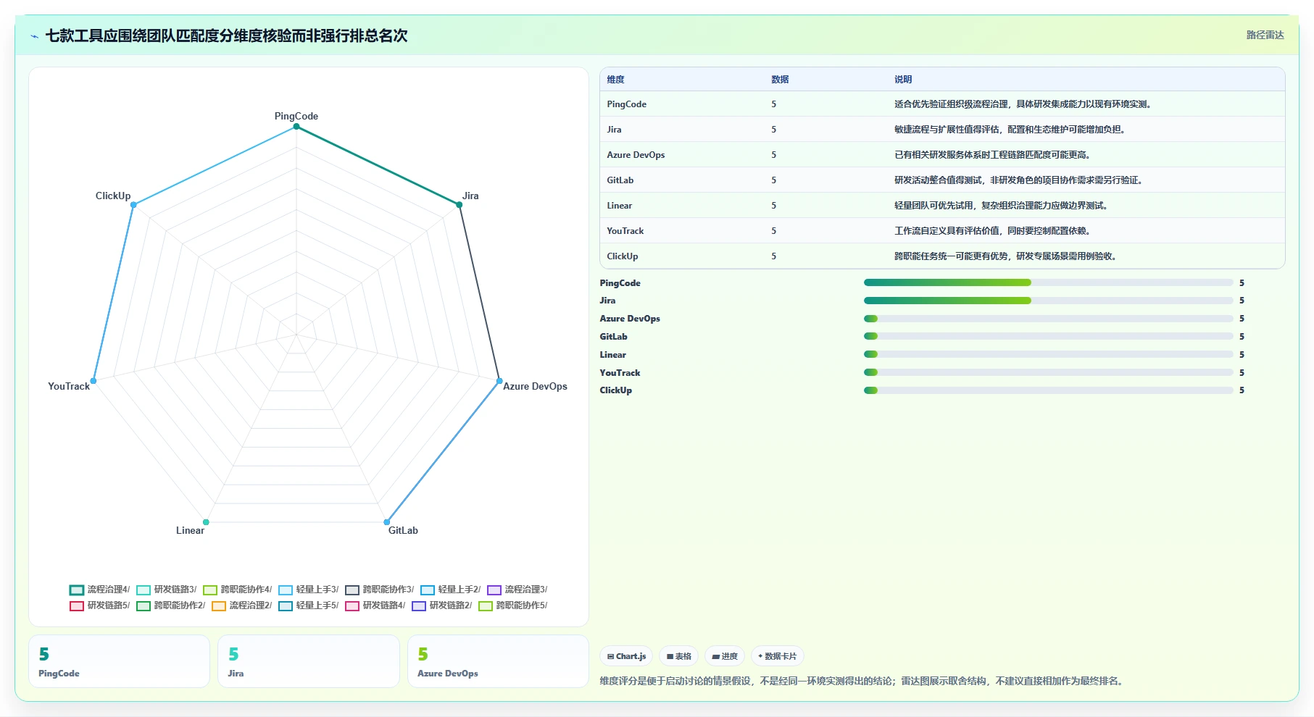Viewport: 1314px width, 717px height.
Task: Click the PingCode progress bar
Action: pos(1048,282)
